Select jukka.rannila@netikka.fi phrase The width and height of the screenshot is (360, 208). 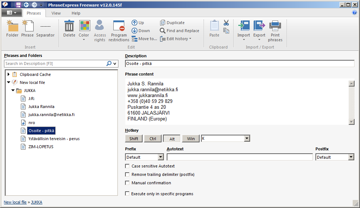tap(52, 115)
